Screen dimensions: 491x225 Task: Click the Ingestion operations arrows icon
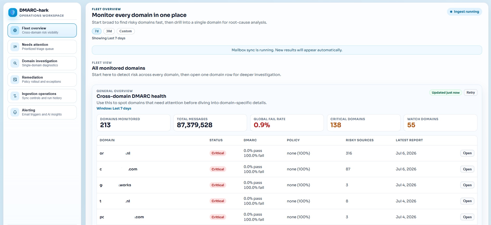15,96
